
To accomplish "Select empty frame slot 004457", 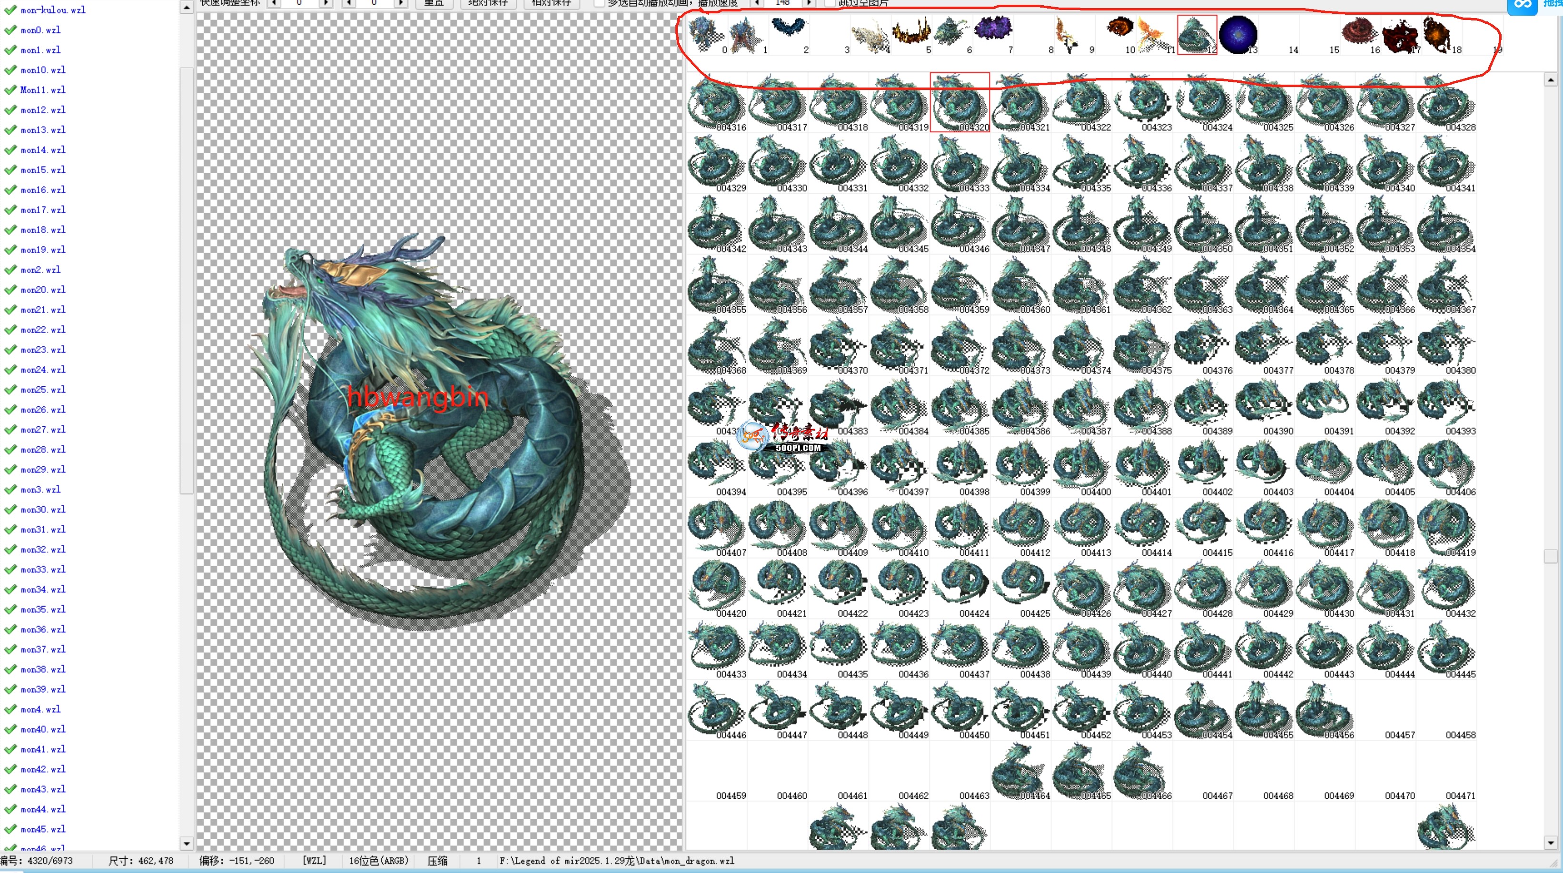I will tap(1386, 710).
